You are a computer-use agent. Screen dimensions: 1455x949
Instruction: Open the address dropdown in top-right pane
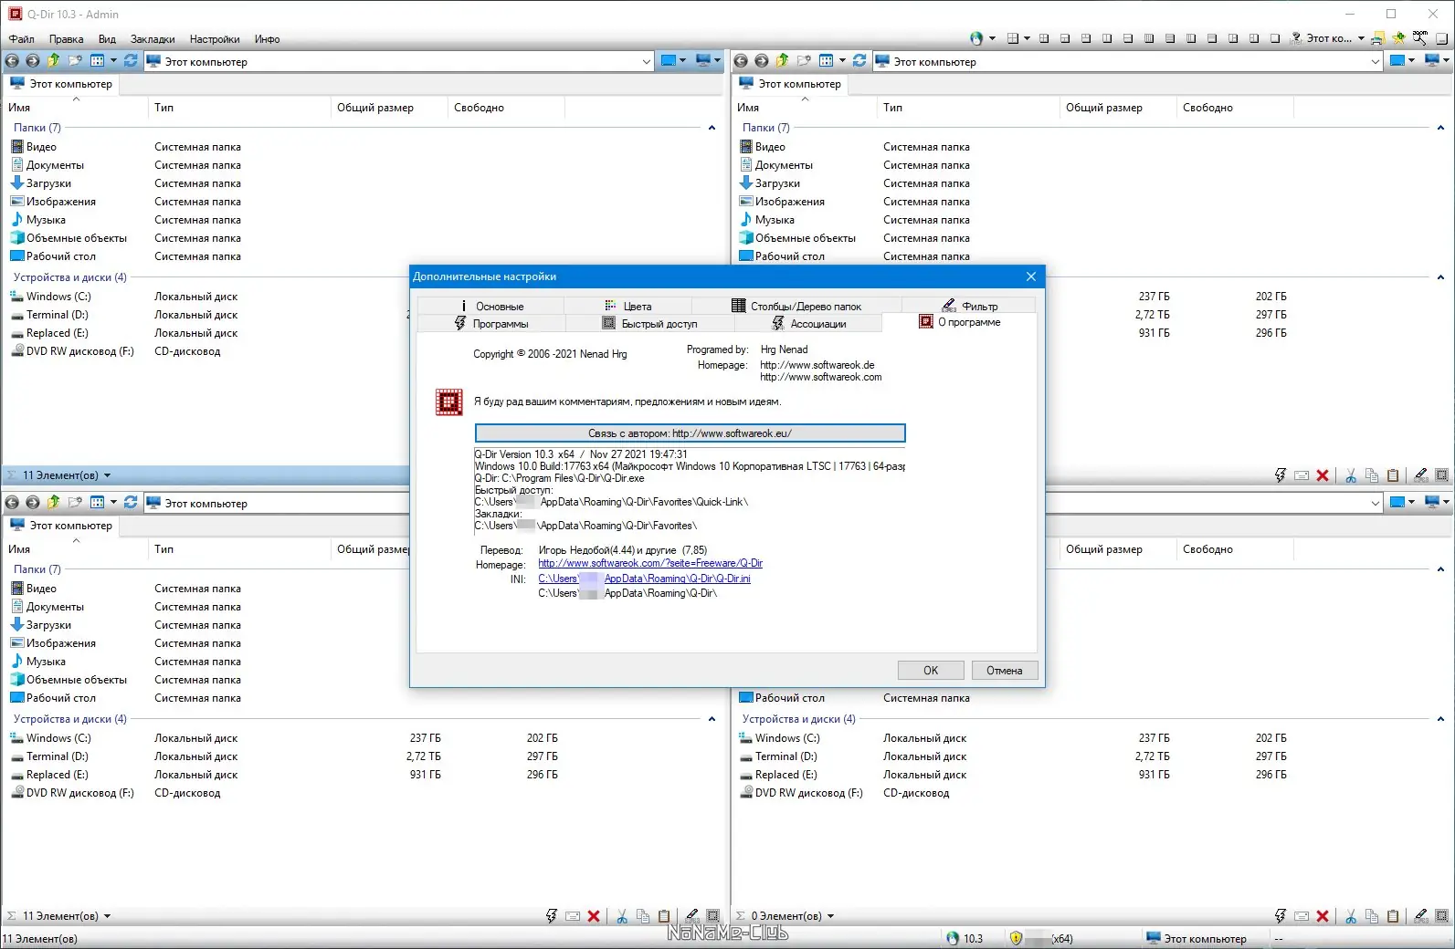point(1376,61)
